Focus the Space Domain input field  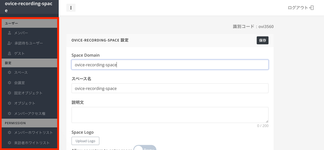click(170, 65)
